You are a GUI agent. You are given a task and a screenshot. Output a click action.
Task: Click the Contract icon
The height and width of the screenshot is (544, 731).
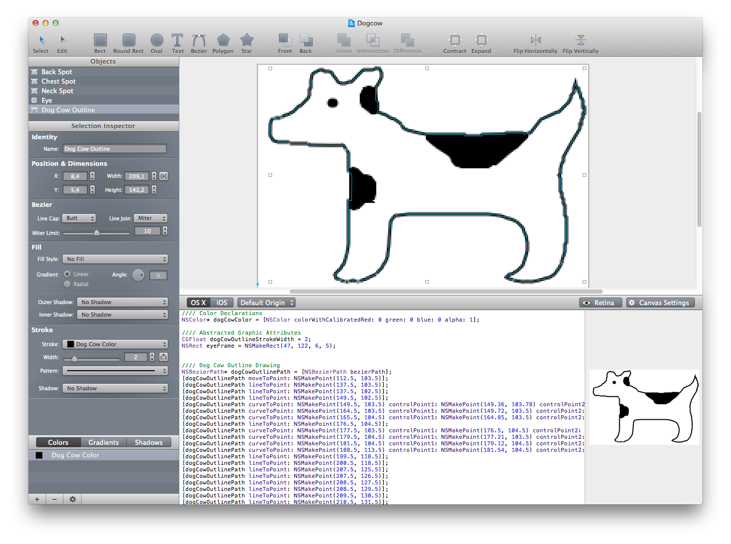coord(455,40)
